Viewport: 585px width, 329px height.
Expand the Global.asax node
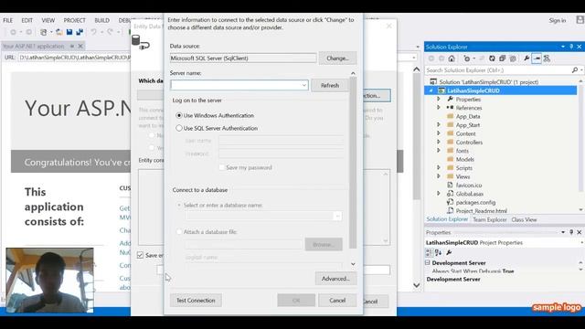439,193
